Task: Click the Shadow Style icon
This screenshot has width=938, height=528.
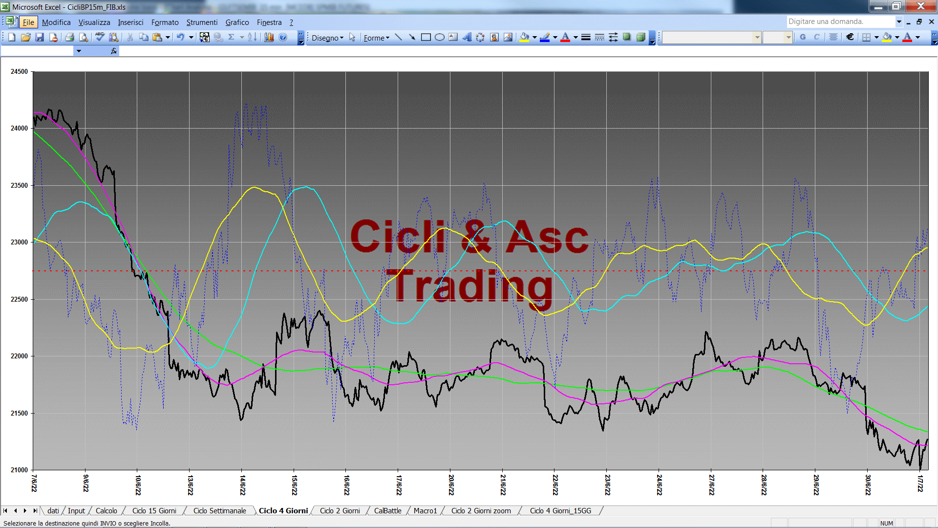Action: pos(627,37)
